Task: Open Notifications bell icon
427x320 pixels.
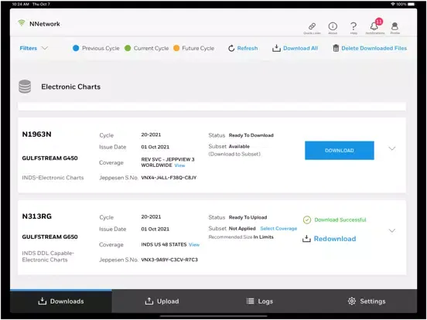Action: [374, 26]
